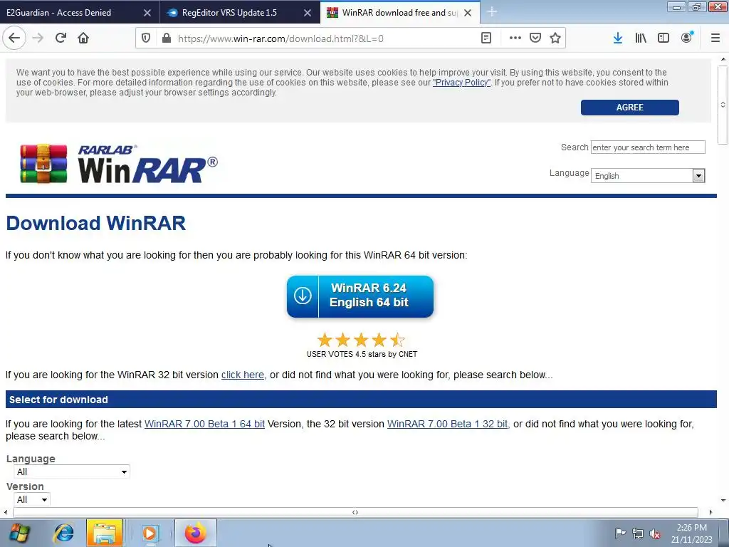Launch Internet Explorer from the taskbar

(63, 533)
